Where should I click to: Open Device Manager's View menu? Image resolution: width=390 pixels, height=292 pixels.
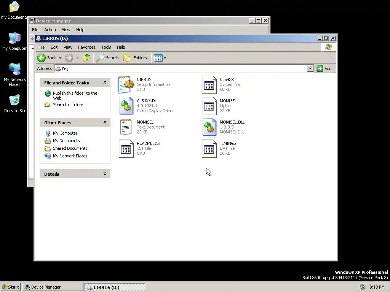pyautogui.click(x=66, y=30)
